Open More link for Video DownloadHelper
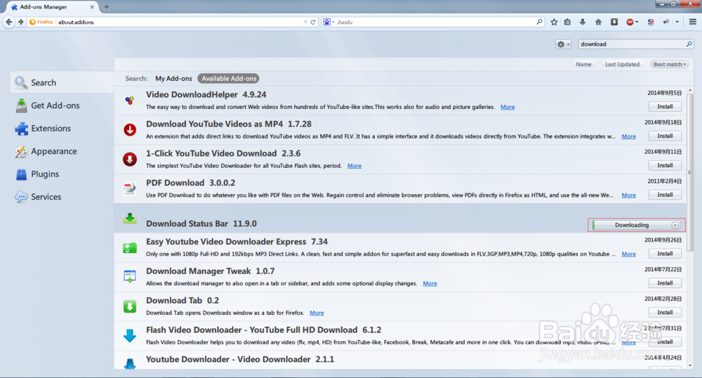The width and height of the screenshot is (702, 378). (x=508, y=107)
